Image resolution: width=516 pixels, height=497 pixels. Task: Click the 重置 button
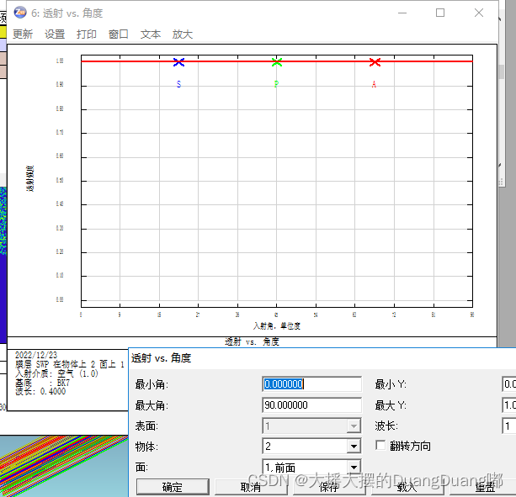(485, 487)
